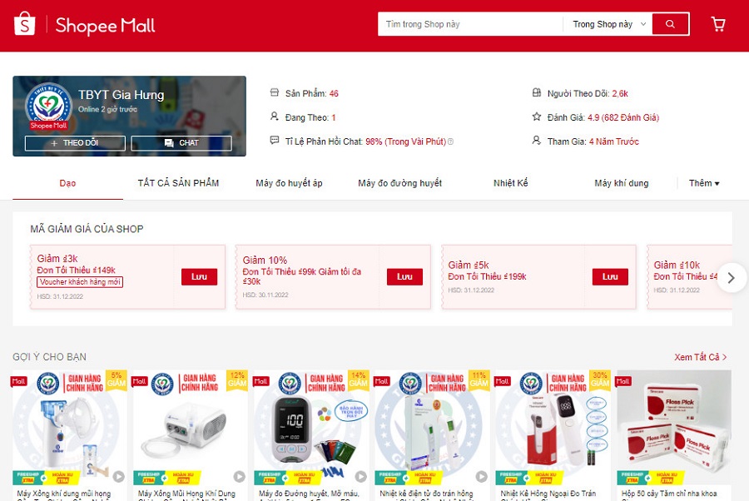This screenshot has height=501, width=749.
Task: Expand the 'Thêm' category menu
Action: click(x=703, y=183)
